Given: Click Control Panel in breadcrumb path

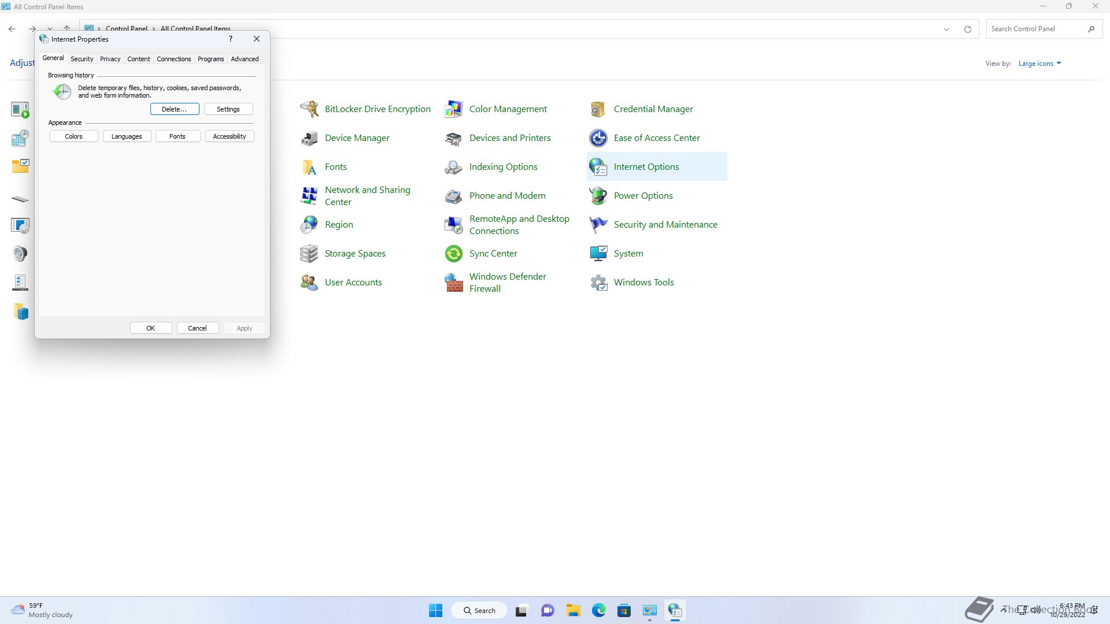Looking at the screenshot, I should pos(126,28).
